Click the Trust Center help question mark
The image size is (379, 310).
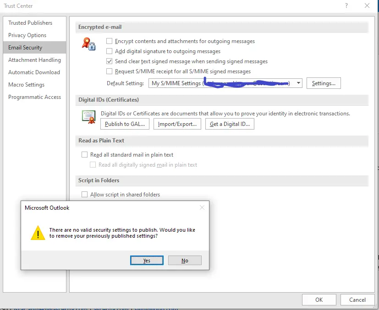tap(346, 5)
